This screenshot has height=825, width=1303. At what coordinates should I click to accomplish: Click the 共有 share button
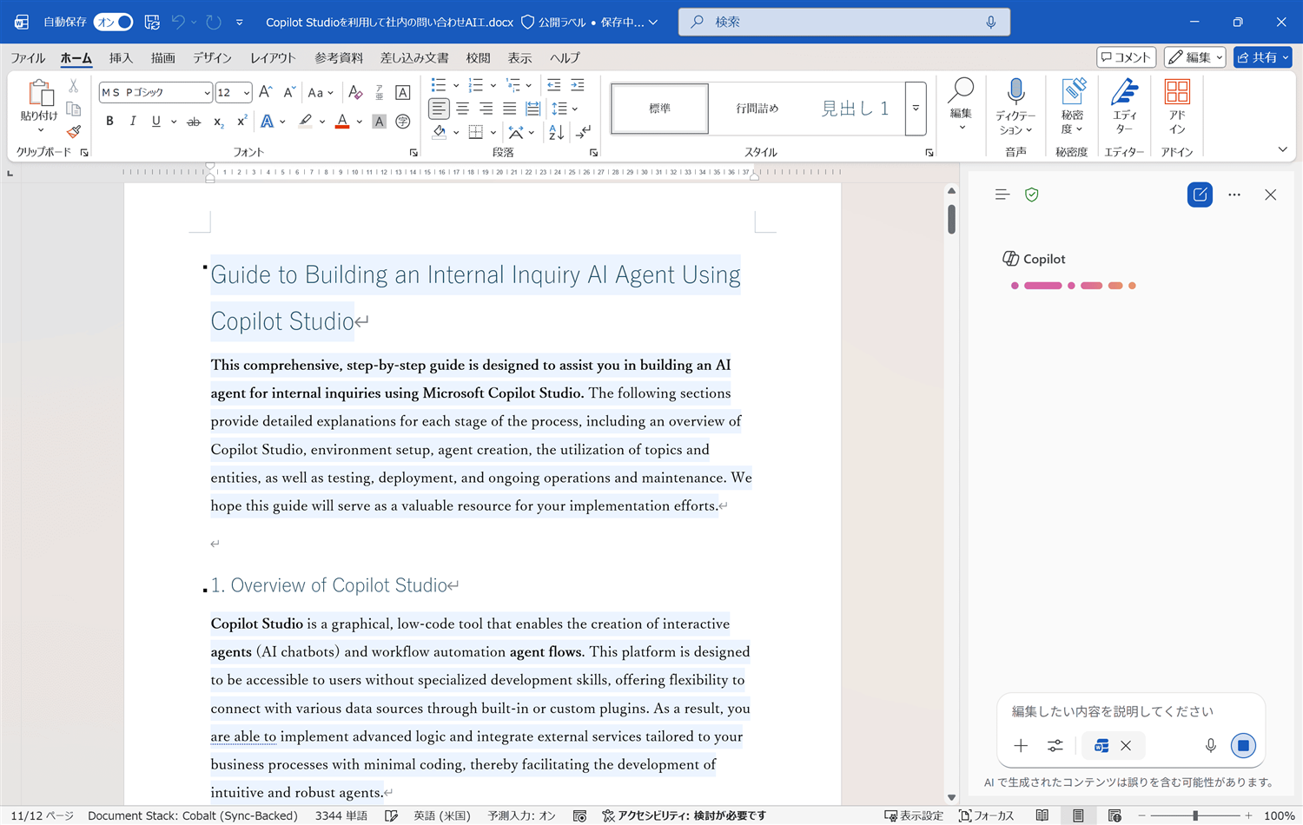coord(1262,57)
